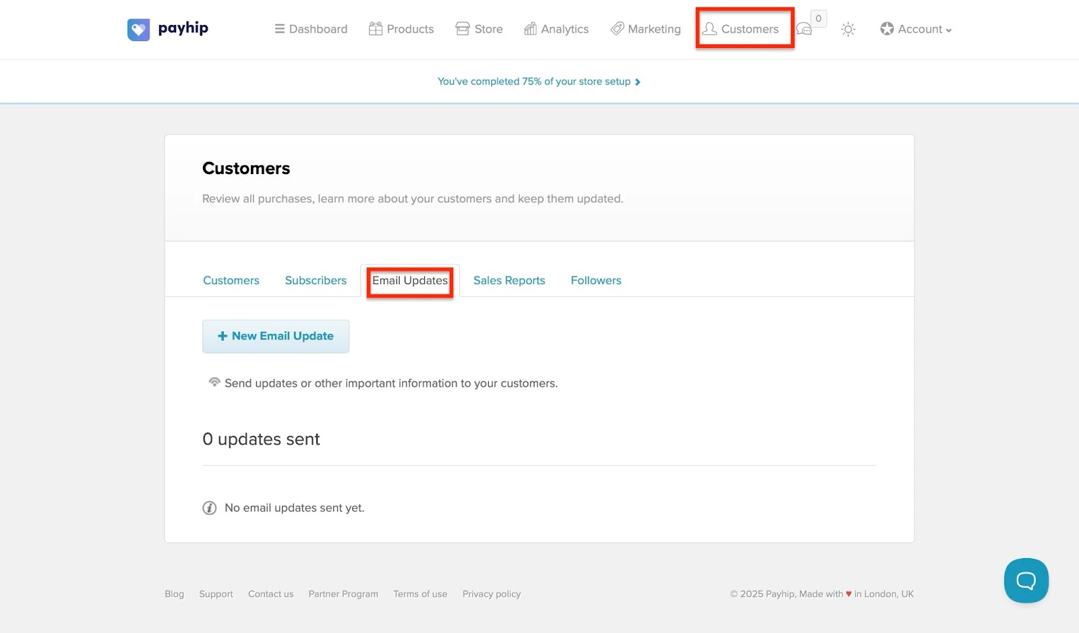Screen dimensions: 1079x633
Task: Switch to the Sales Reports tab
Action: click(509, 280)
